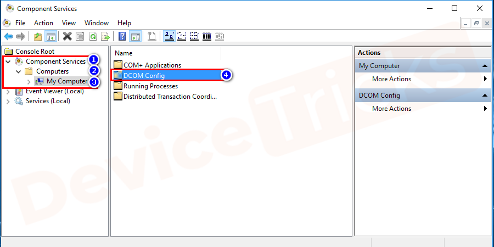Image resolution: width=494 pixels, height=247 pixels.
Task: Click the Event Viewer log icon
Action: point(19,92)
